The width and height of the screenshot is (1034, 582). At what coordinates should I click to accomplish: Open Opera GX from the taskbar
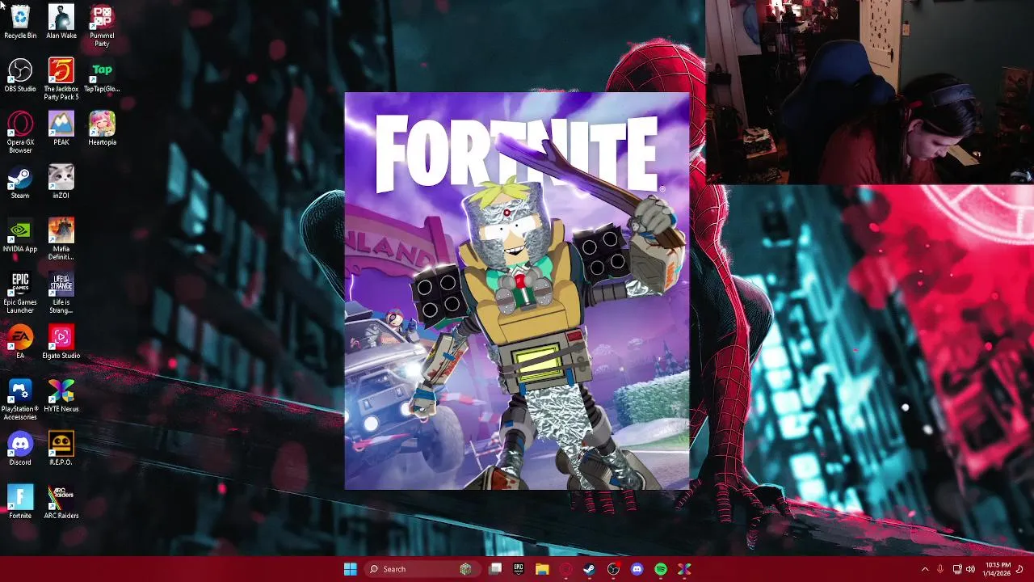[566, 569]
